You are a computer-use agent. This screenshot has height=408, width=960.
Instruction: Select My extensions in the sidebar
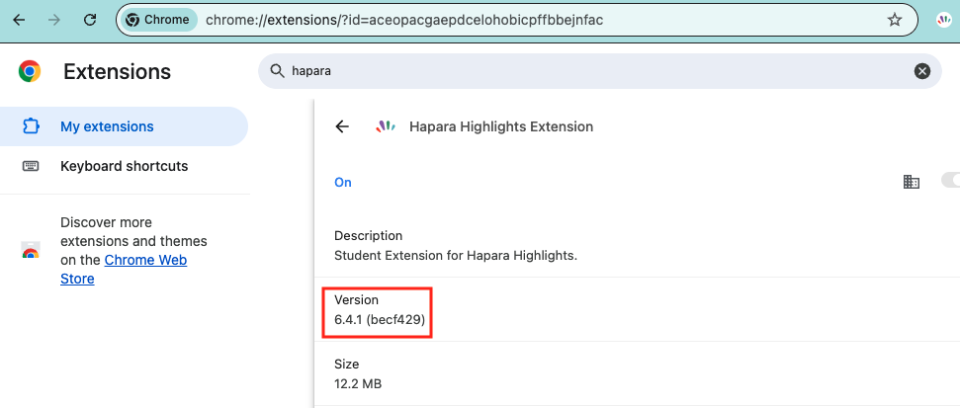click(124, 126)
